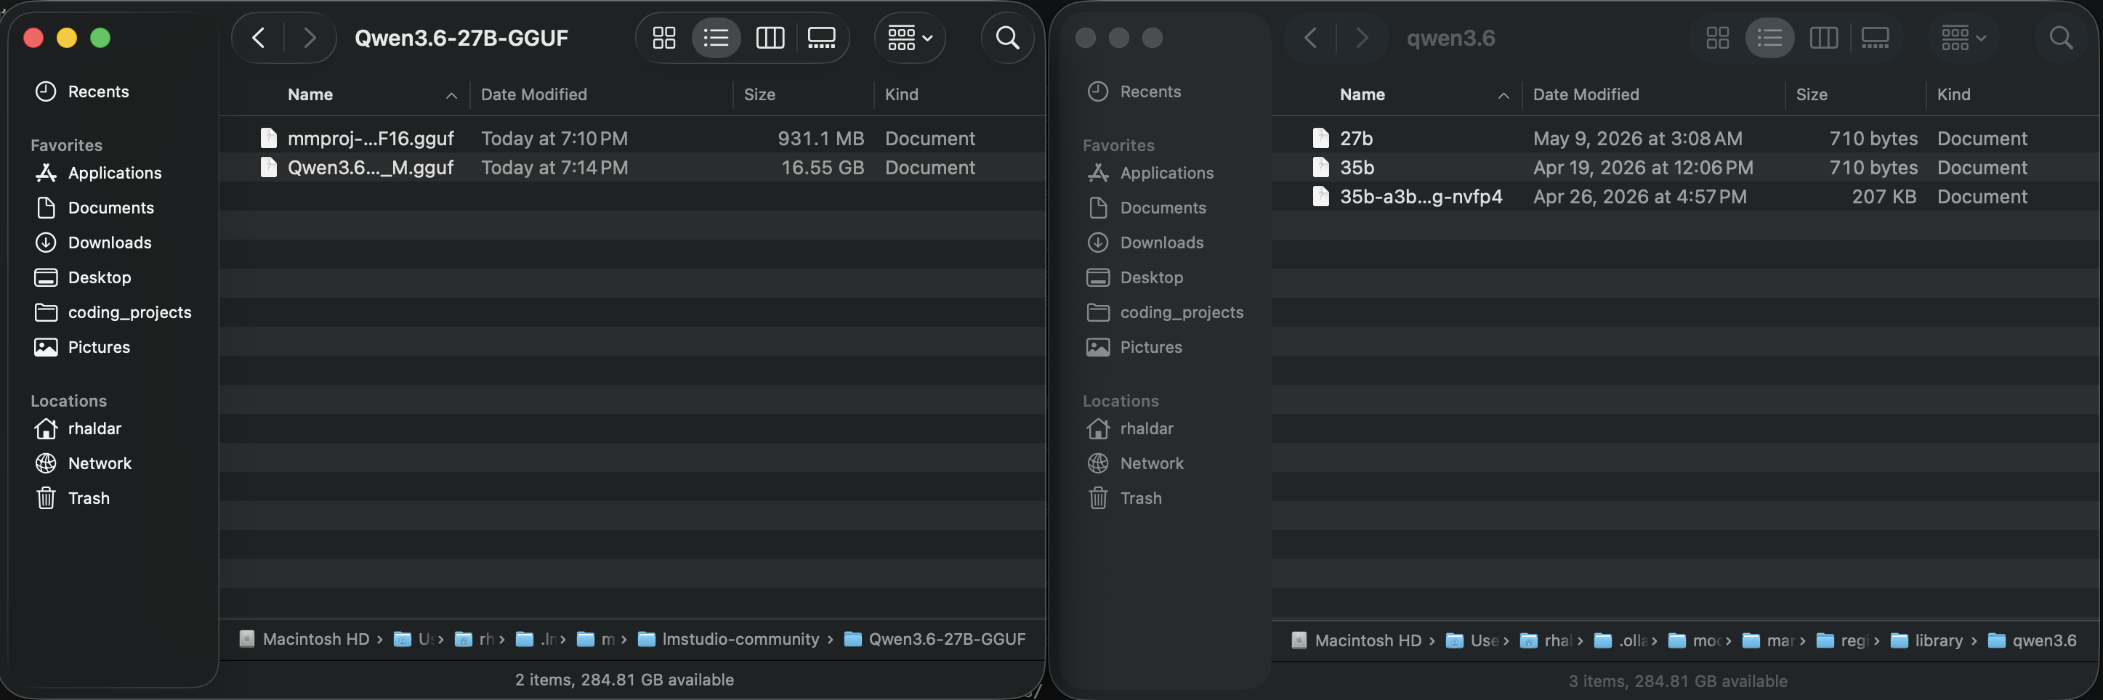The width and height of the screenshot is (2103, 700).
Task: Switch qwen3.6 window to column view
Action: pos(1823,38)
